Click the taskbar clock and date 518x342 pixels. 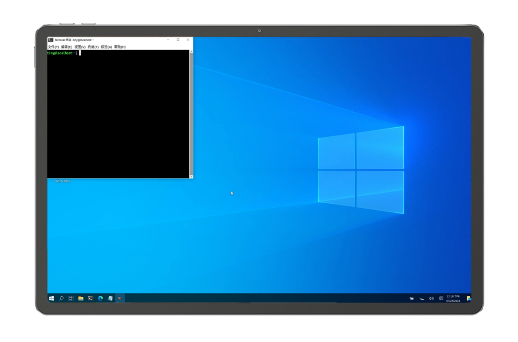point(453,298)
